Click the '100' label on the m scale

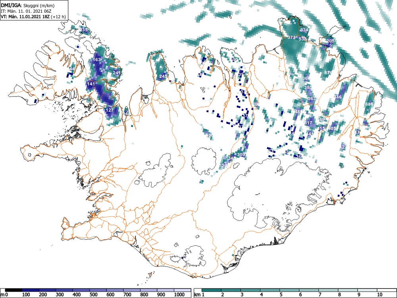click(26, 294)
